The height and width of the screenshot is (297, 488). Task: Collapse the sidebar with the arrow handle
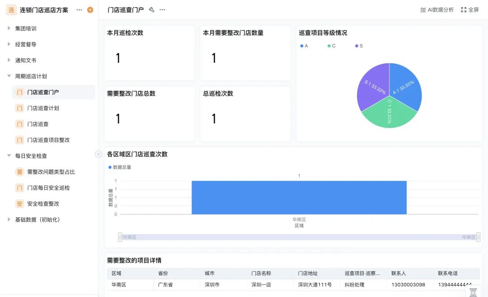point(99,154)
